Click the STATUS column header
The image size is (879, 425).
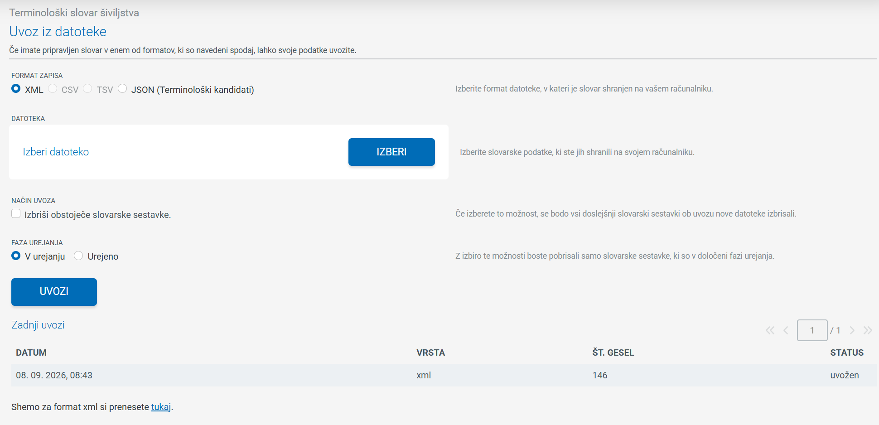click(x=847, y=353)
